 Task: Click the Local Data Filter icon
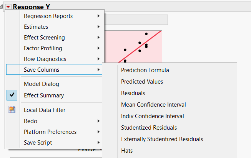click(12, 110)
